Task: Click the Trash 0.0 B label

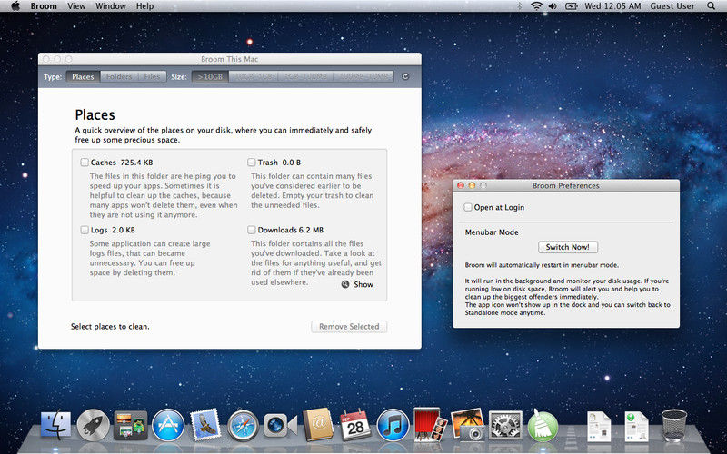Action: 279,163
